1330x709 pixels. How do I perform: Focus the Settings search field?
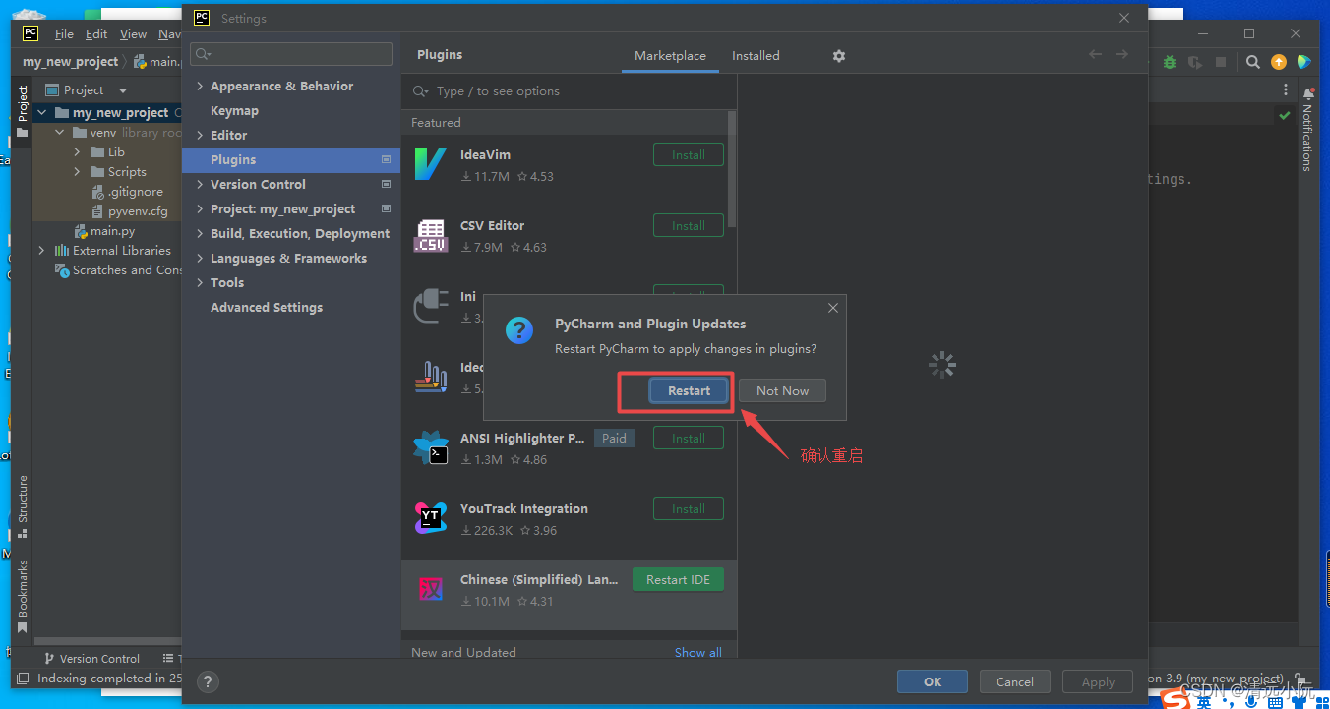pyautogui.click(x=291, y=54)
